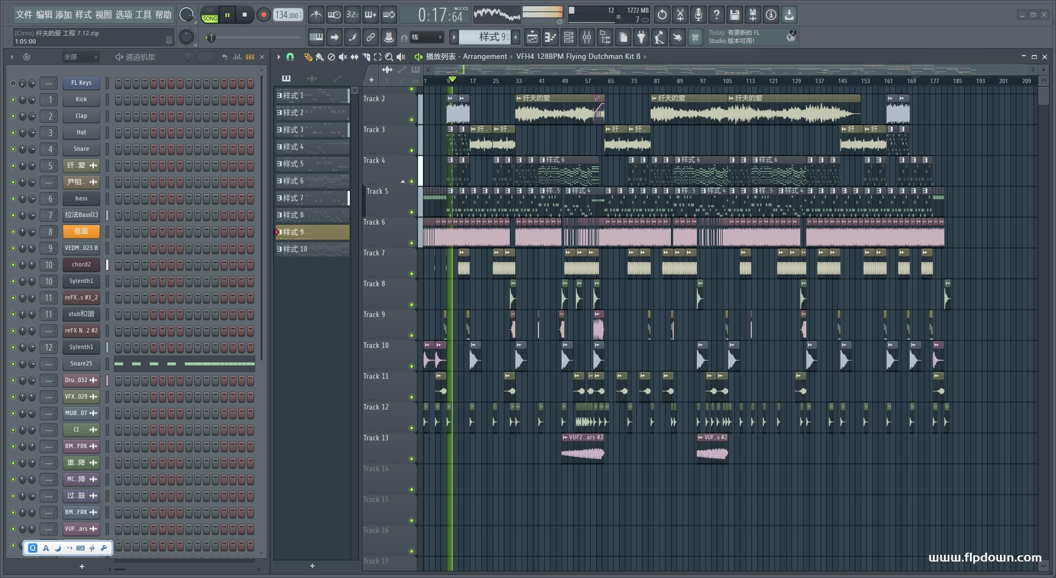Open the 工具 menu
1056x578 pixels.
(143, 15)
